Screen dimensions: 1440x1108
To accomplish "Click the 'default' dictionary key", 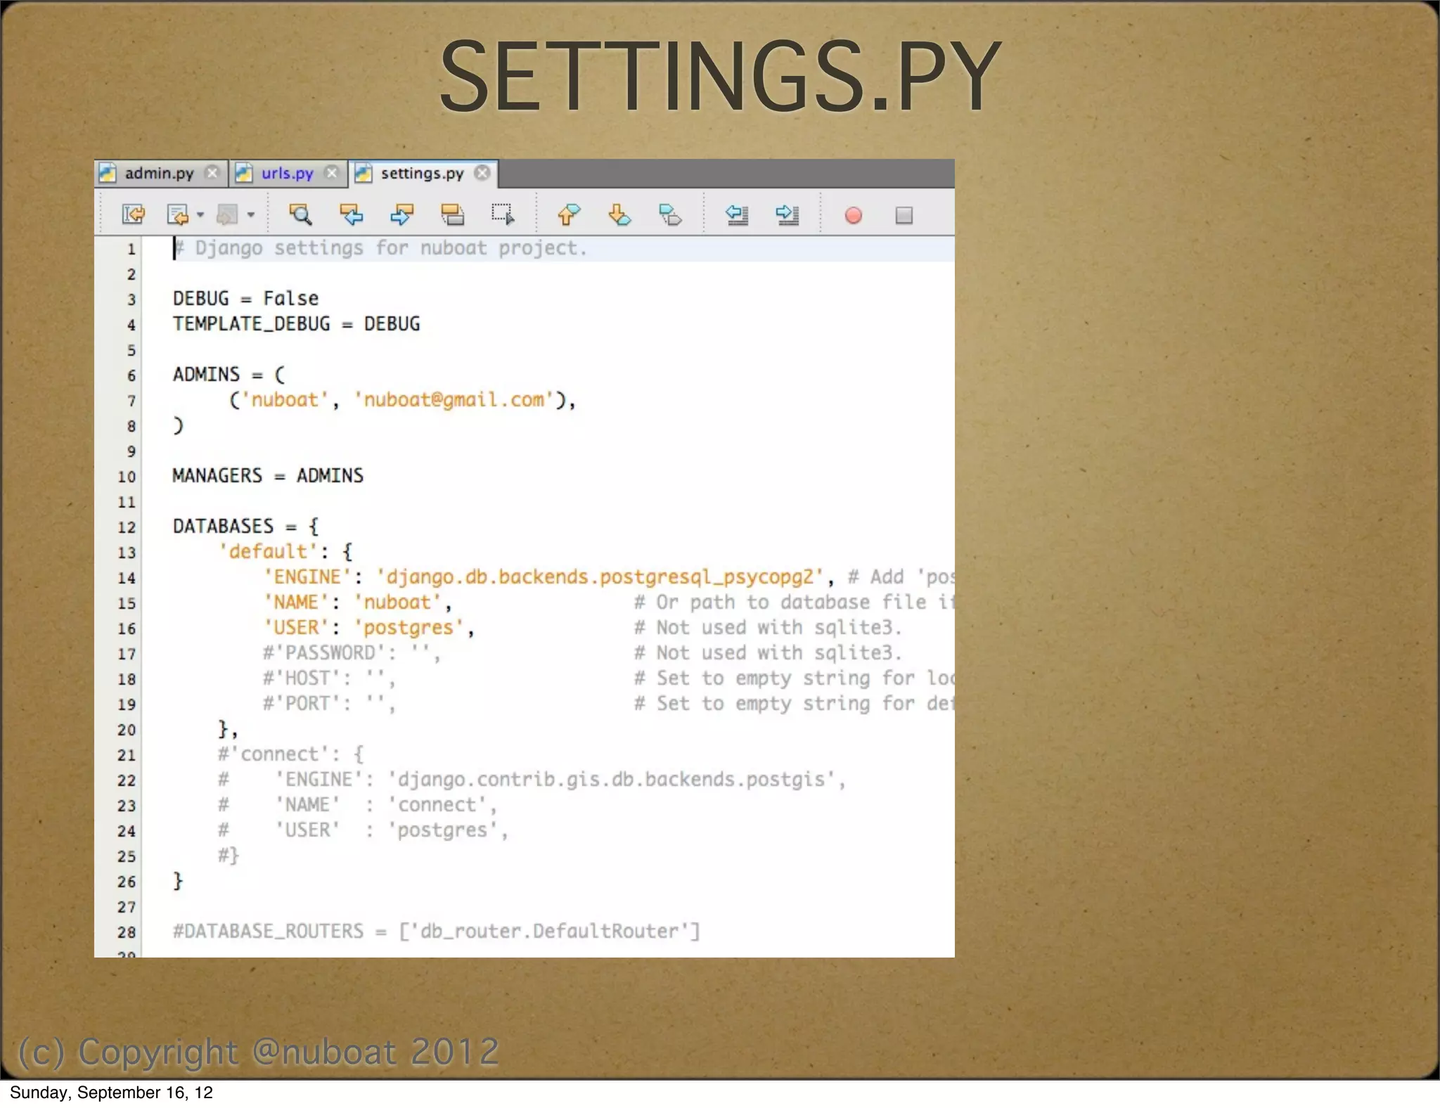I will tap(267, 551).
